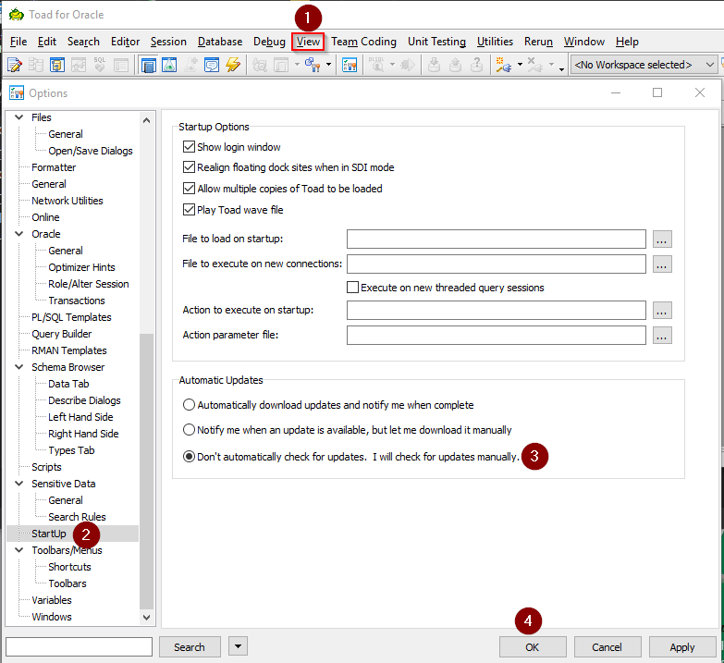The width and height of the screenshot is (724, 663).
Task: Open the Help menu
Action: [x=627, y=42]
